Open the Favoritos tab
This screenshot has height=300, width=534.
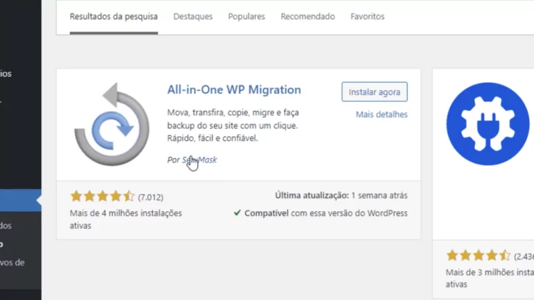click(x=367, y=17)
